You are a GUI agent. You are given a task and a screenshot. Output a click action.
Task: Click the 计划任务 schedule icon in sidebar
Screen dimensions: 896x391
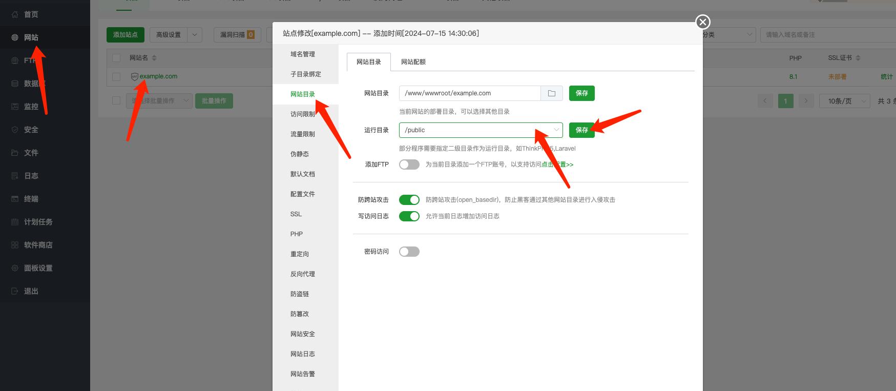15,222
